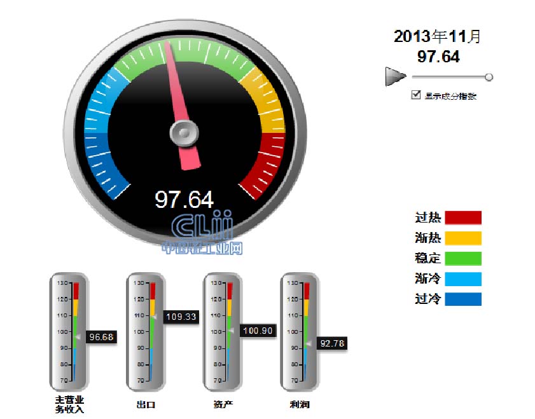Viewport: 535px width, 419px height.
Task: Click the green 稳定 legend swatch
Action: pos(462,258)
